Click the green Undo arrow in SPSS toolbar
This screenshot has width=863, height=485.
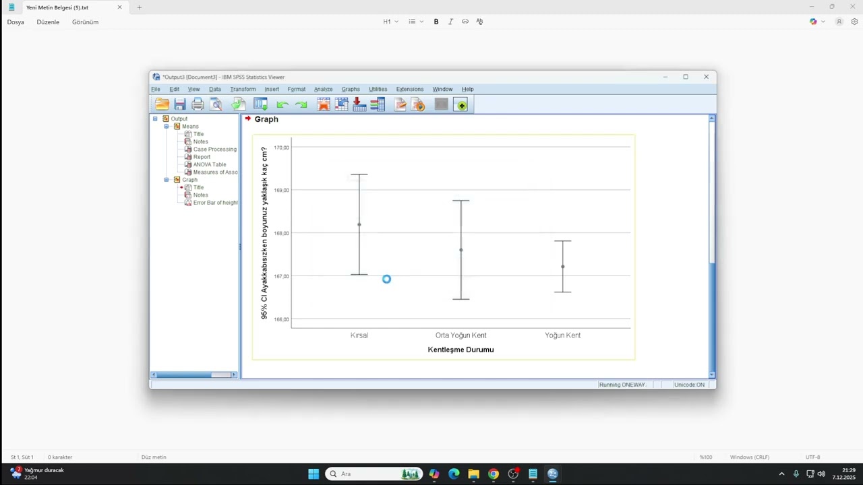click(x=282, y=104)
